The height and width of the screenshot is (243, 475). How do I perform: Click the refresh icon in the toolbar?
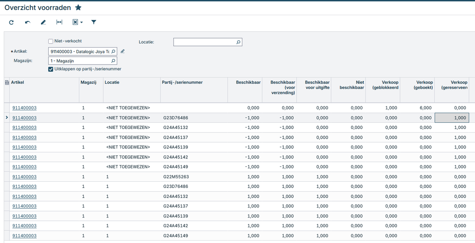coord(11,22)
